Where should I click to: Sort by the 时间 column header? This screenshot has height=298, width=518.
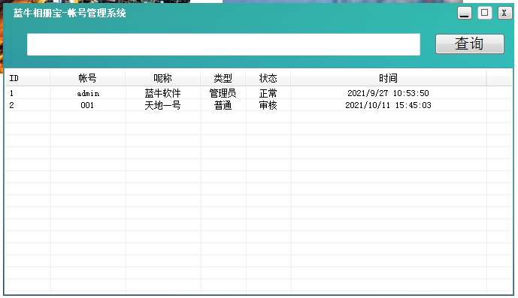[389, 78]
